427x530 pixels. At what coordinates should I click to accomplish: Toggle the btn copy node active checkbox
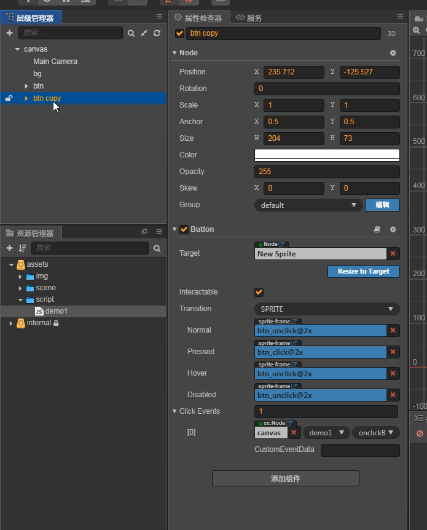pos(179,33)
